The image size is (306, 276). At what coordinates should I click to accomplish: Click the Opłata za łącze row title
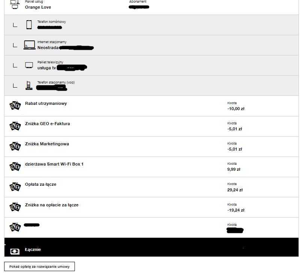[x=40, y=185]
